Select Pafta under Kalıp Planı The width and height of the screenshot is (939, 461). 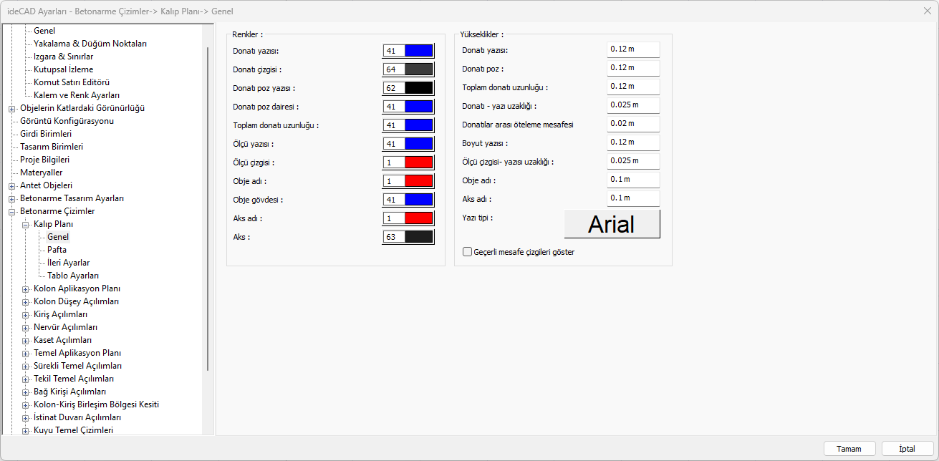tap(57, 250)
